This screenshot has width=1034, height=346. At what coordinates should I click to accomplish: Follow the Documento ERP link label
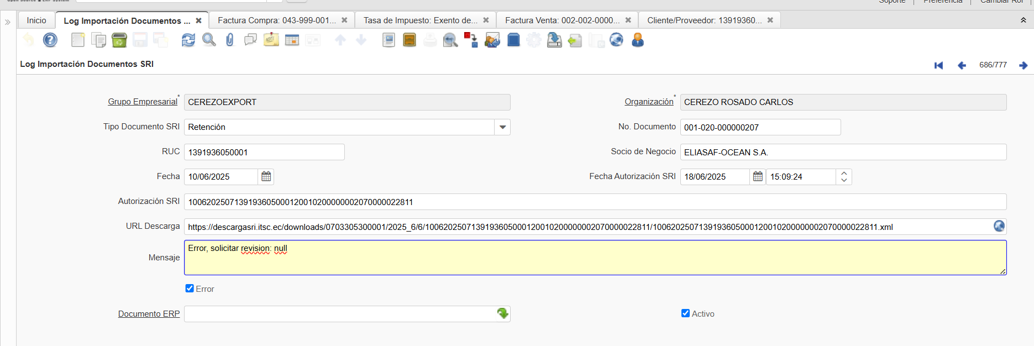(149, 314)
